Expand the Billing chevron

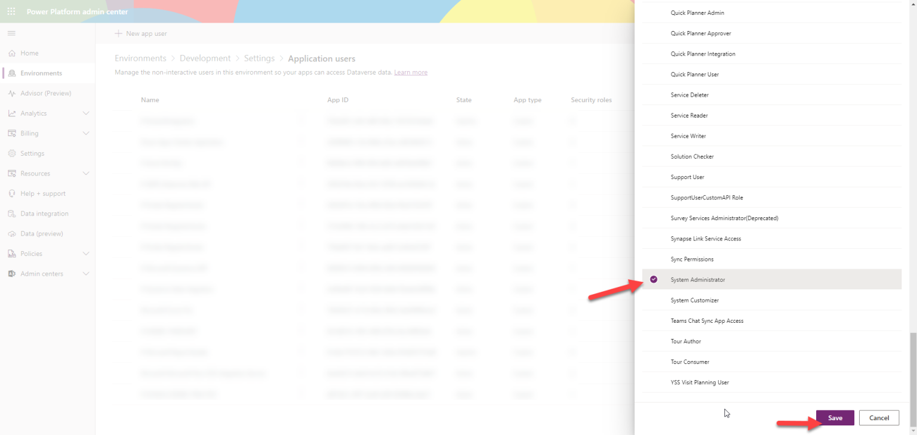tap(86, 134)
